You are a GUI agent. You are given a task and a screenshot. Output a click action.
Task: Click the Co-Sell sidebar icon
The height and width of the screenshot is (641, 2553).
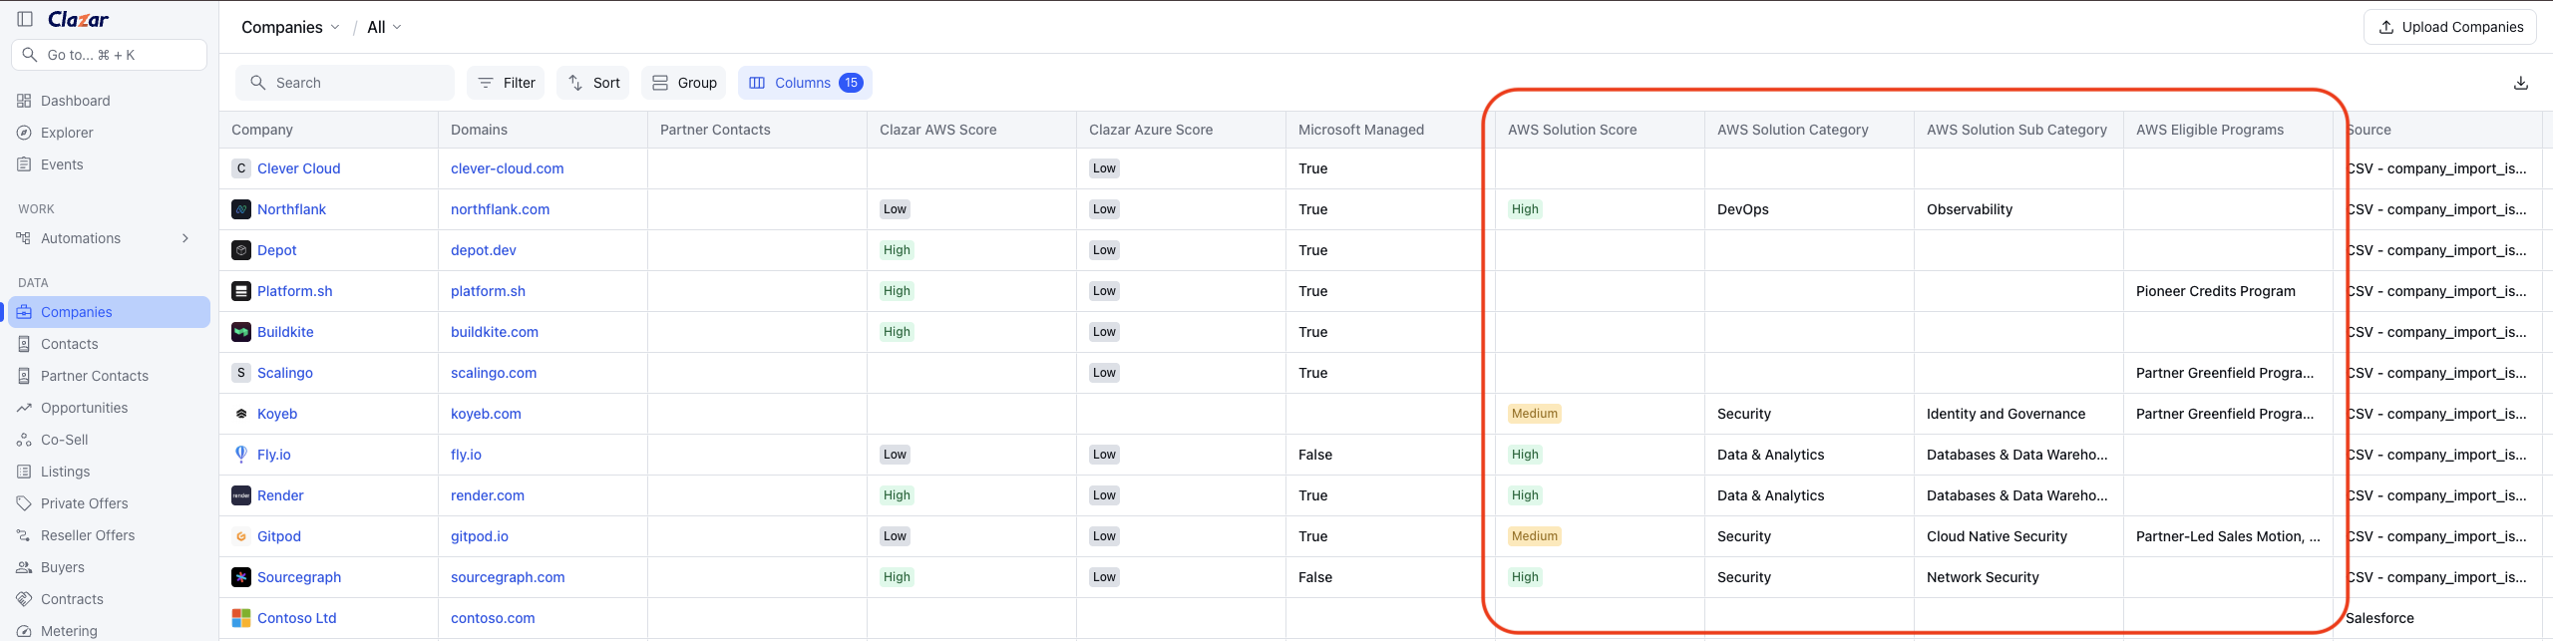[25, 440]
